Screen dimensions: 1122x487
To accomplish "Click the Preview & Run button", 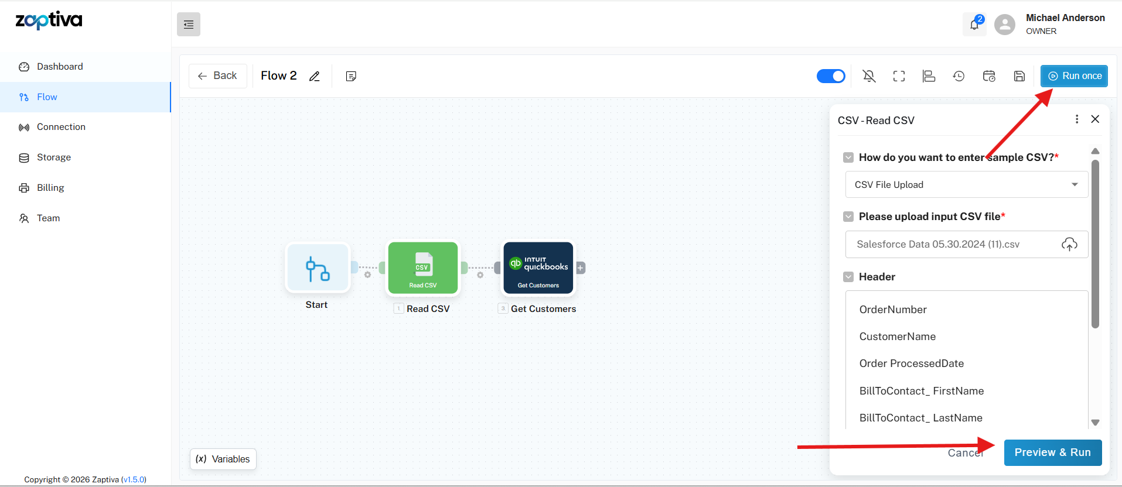I will click(x=1052, y=452).
